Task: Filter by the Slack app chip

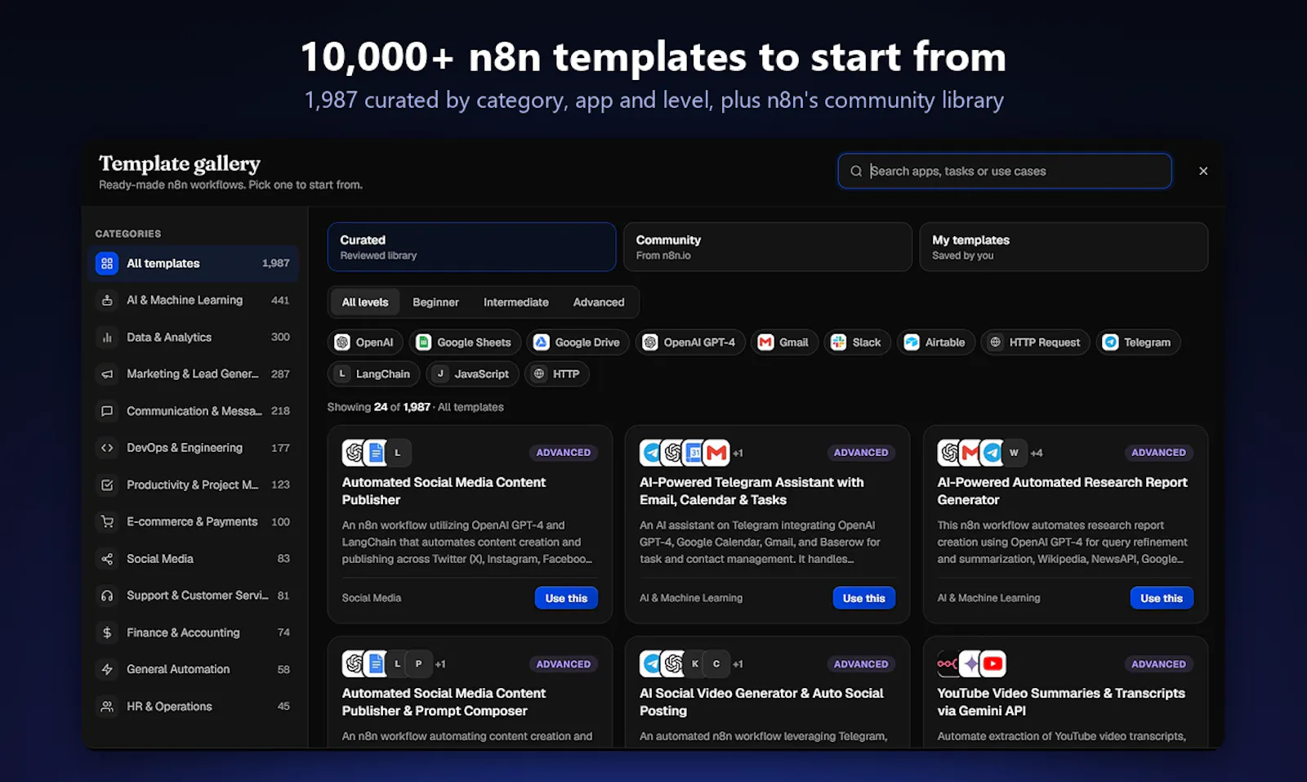Action: [x=857, y=342]
